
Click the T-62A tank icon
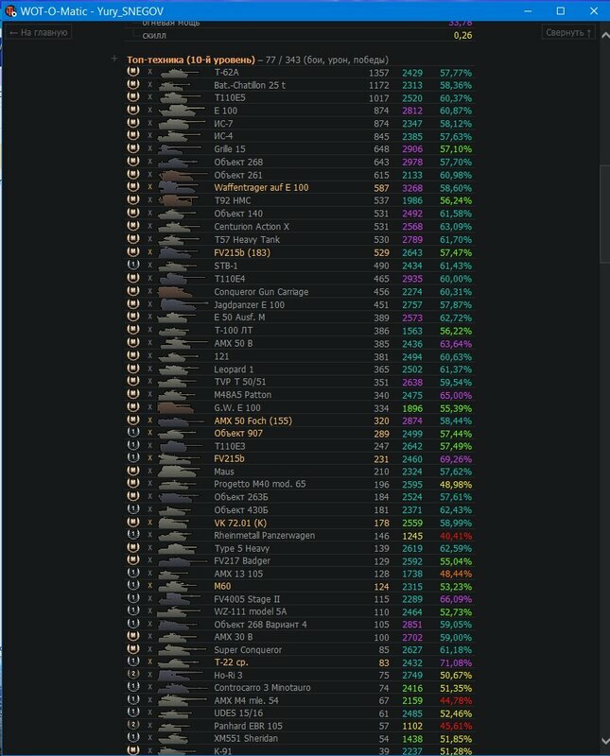point(177,72)
